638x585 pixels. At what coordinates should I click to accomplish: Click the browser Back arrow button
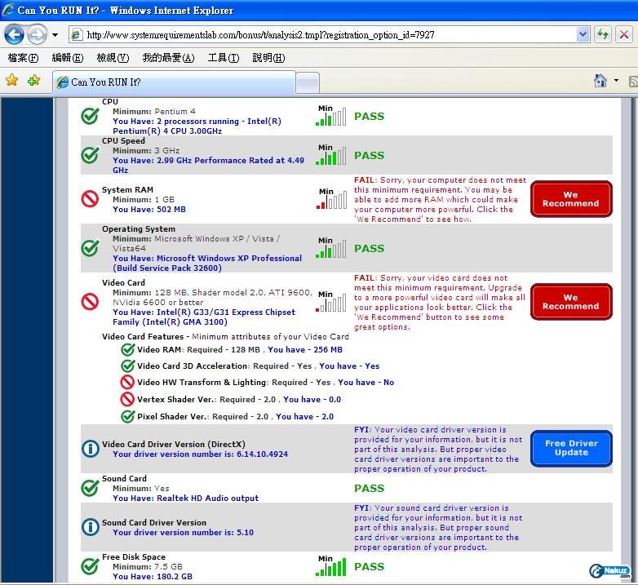point(14,34)
